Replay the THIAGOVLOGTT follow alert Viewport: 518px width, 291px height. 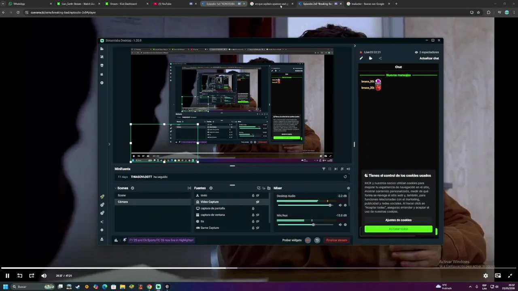(345, 177)
